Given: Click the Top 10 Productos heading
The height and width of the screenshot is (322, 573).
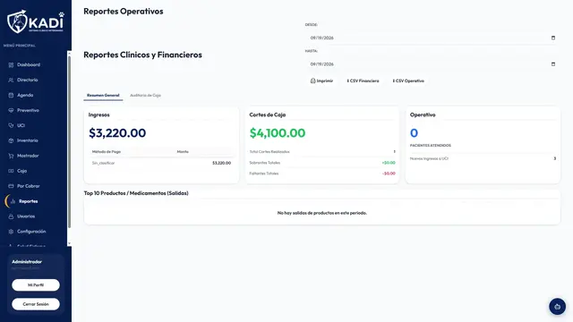Looking at the screenshot, I should [136, 193].
